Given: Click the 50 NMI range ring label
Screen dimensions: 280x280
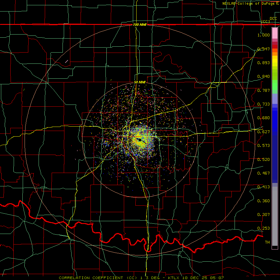Looking at the screenshot, I should (x=140, y=82).
